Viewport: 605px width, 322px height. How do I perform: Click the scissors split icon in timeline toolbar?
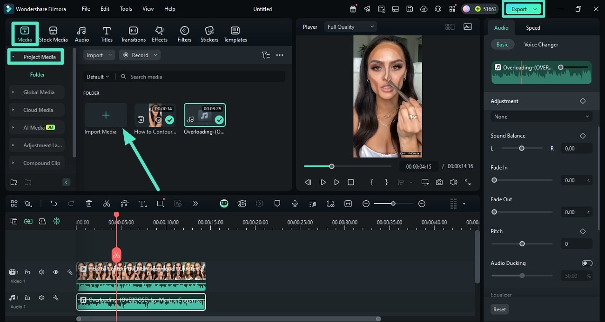[x=107, y=204]
